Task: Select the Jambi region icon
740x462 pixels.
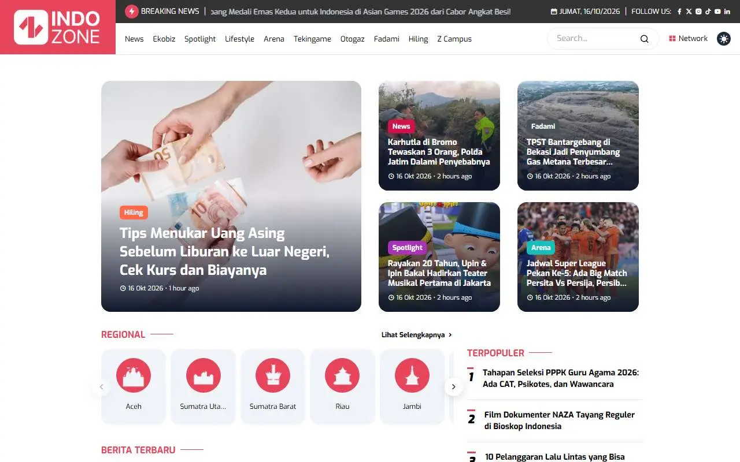Action: click(x=412, y=375)
